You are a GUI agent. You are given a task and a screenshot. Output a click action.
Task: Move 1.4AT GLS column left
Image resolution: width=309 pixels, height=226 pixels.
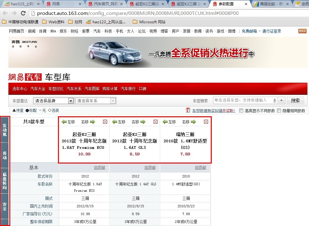[x=119, y=122]
